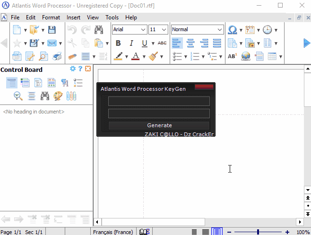
Task: Toggle Underline formatting
Action: click(145, 44)
